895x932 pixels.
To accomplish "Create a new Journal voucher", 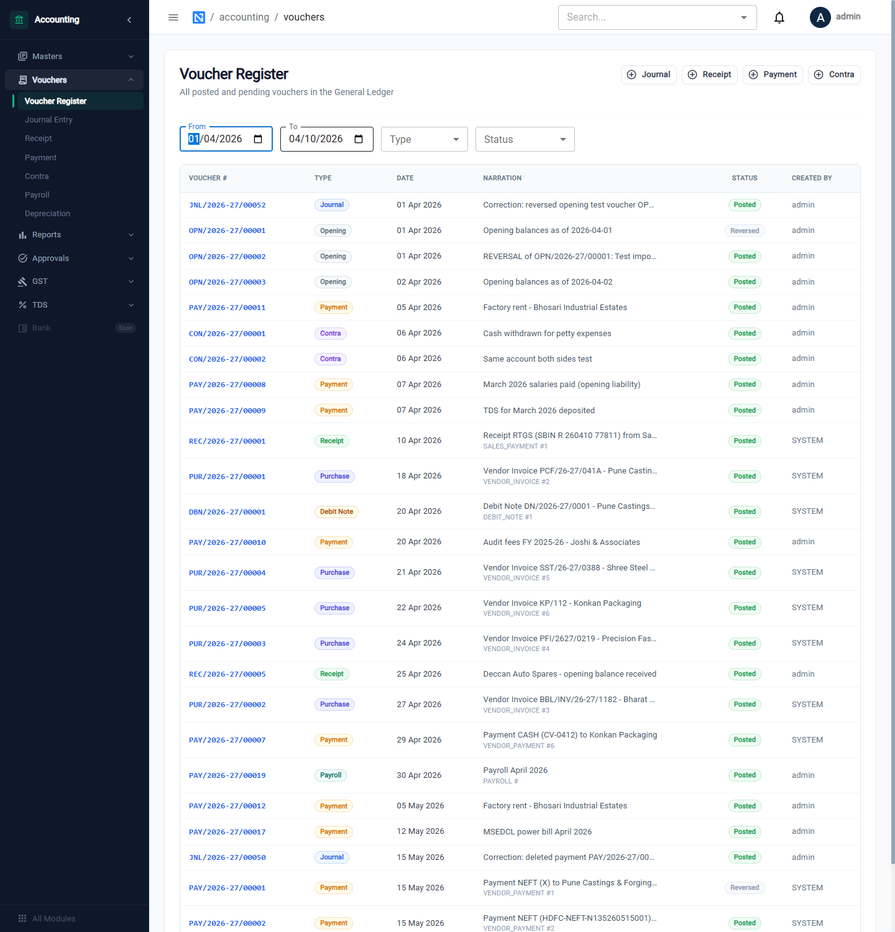I will tap(649, 75).
